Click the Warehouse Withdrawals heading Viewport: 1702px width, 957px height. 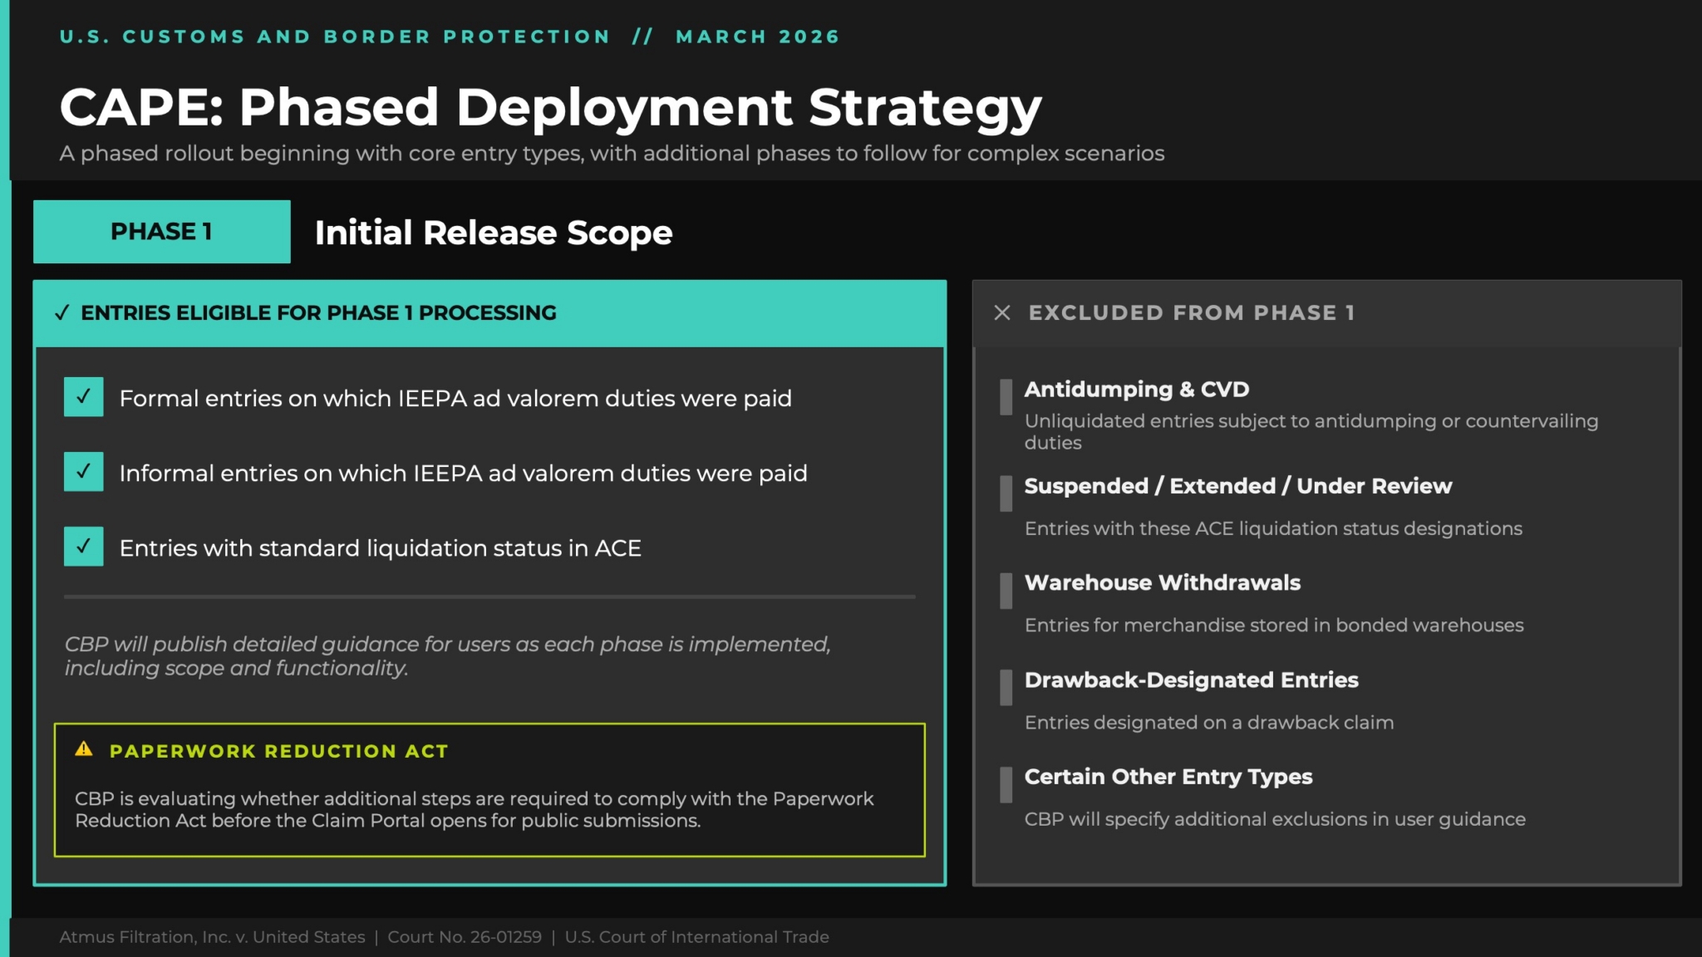1162,583
